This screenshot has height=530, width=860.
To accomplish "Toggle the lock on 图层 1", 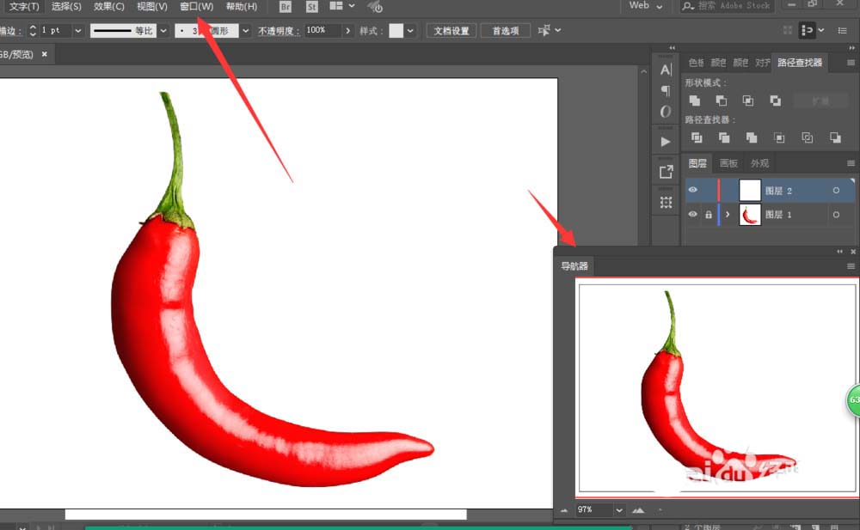I will (x=708, y=214).
